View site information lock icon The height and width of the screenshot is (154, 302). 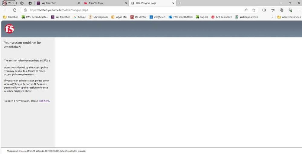tap(25, 10)
